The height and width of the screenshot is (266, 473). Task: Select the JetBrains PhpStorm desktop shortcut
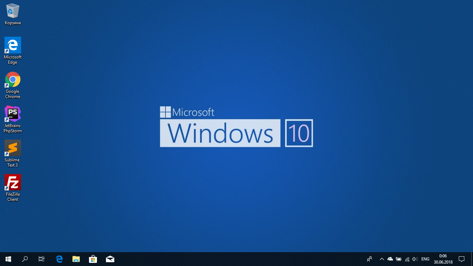(13, 119)
